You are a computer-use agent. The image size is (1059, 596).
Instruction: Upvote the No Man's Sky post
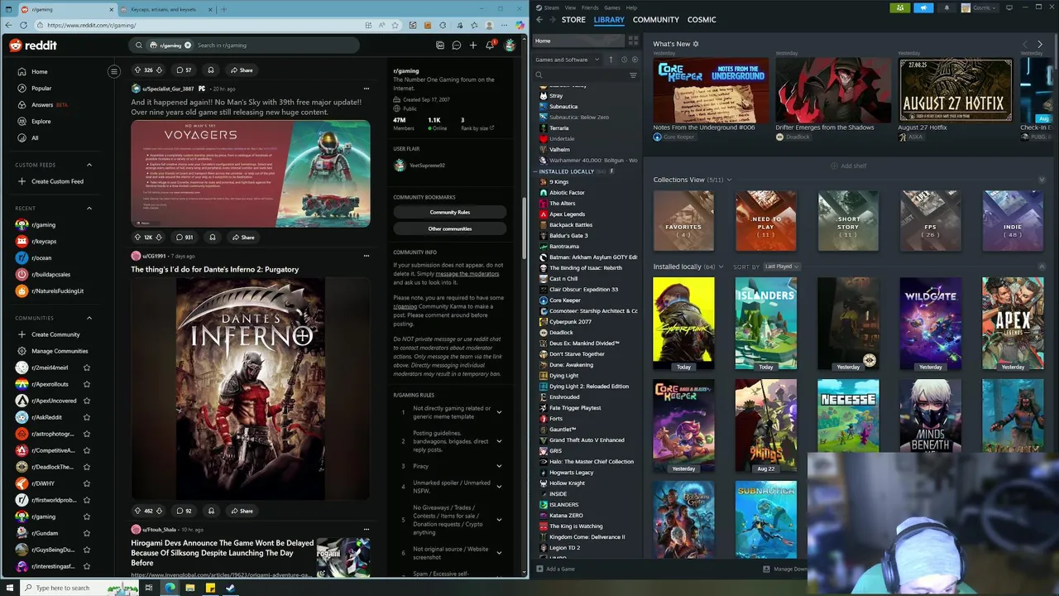coord(138,238)
